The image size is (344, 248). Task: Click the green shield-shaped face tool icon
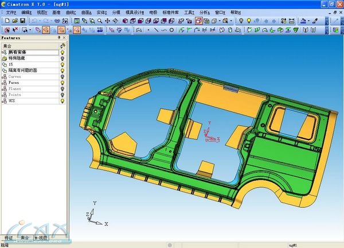pos(296,30)
